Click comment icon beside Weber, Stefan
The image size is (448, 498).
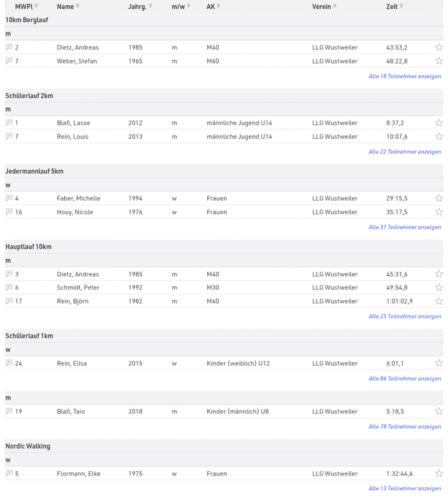[9, 61]
